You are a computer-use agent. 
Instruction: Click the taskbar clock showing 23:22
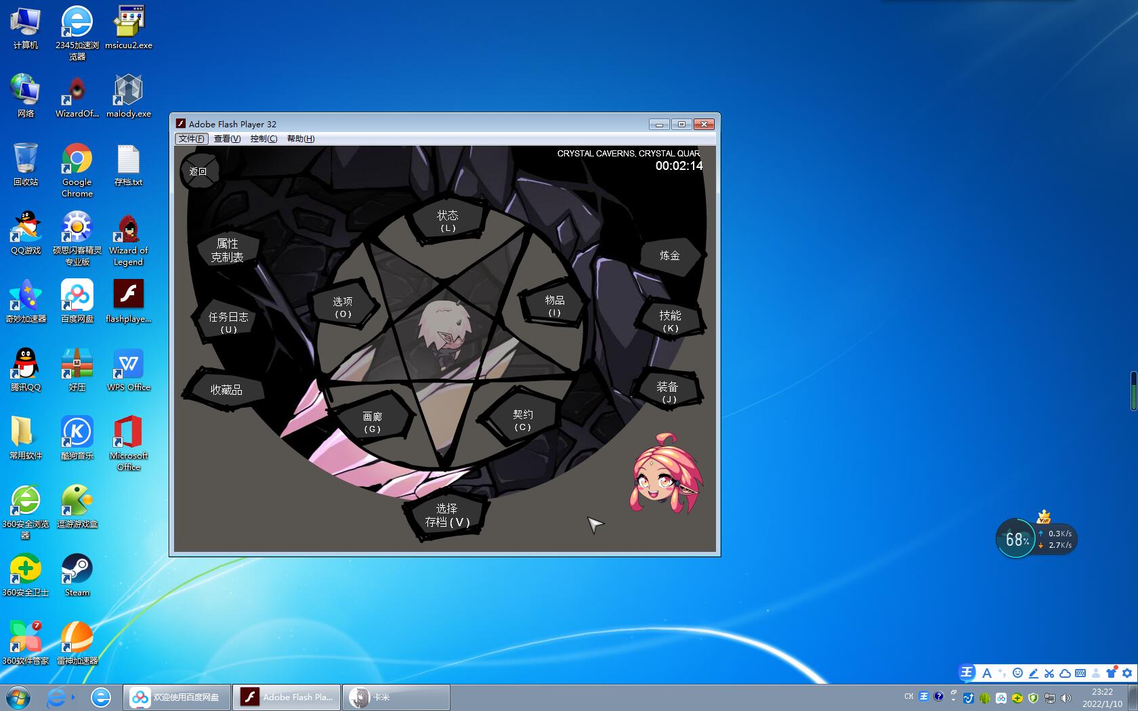(x=1102, y=697)
